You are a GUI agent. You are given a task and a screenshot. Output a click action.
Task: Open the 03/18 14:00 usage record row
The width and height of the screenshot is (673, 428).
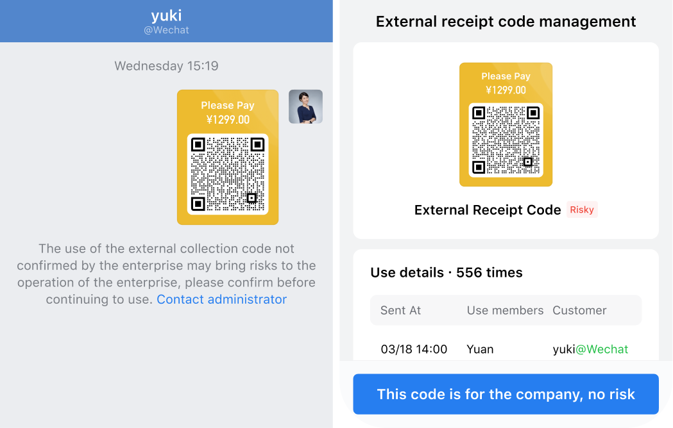[506, 349]
